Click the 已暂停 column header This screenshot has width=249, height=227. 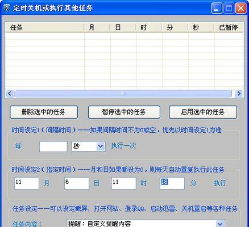(229, 27)
